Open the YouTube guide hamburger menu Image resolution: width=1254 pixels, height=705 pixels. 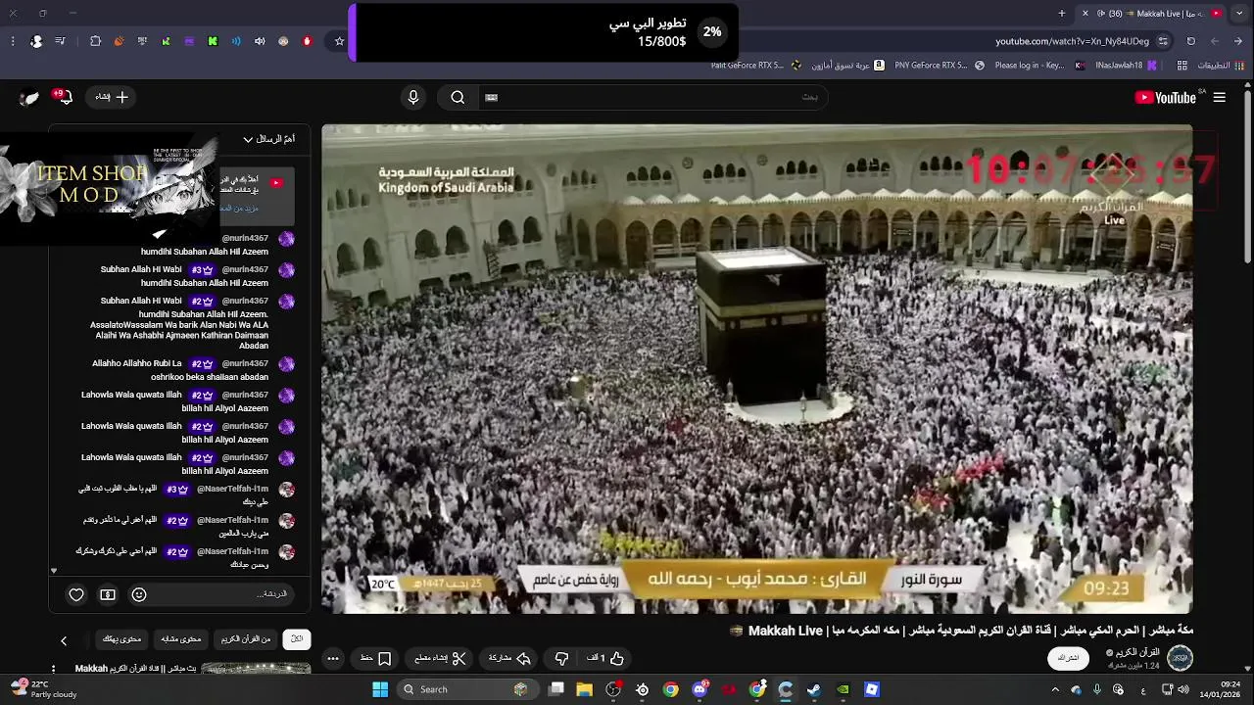click(x=1220, y=97)
